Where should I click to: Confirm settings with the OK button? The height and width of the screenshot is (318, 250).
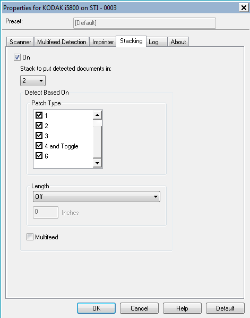point(97,308)
